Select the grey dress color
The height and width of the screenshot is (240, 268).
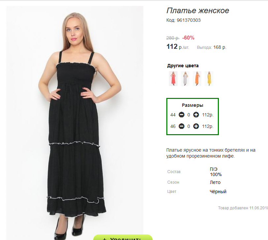185,78
